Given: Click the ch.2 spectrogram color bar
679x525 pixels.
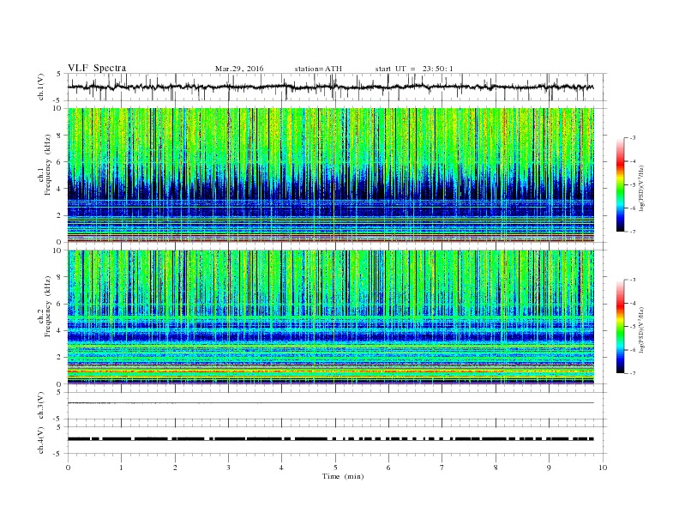Looking at the screenshot, I should pos(620,326).
